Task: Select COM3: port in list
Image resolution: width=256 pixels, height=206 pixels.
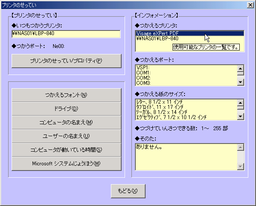Action: pyautogui.click(x=186, y=83)
